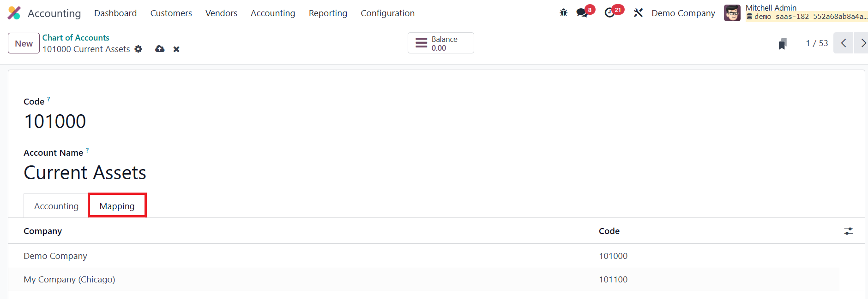Click the Odoo Accounting app logo
This screenshot has width=868, height=299.
tap(14, 13)
